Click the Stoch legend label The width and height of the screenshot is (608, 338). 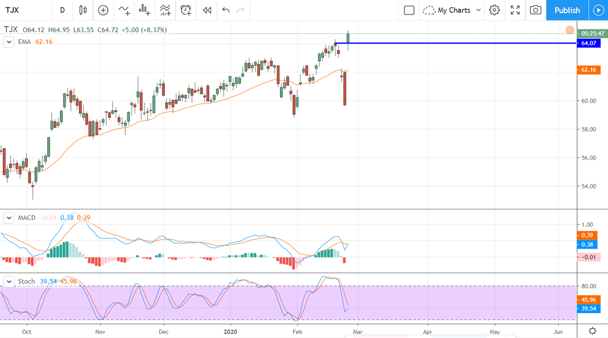point(27,281)
